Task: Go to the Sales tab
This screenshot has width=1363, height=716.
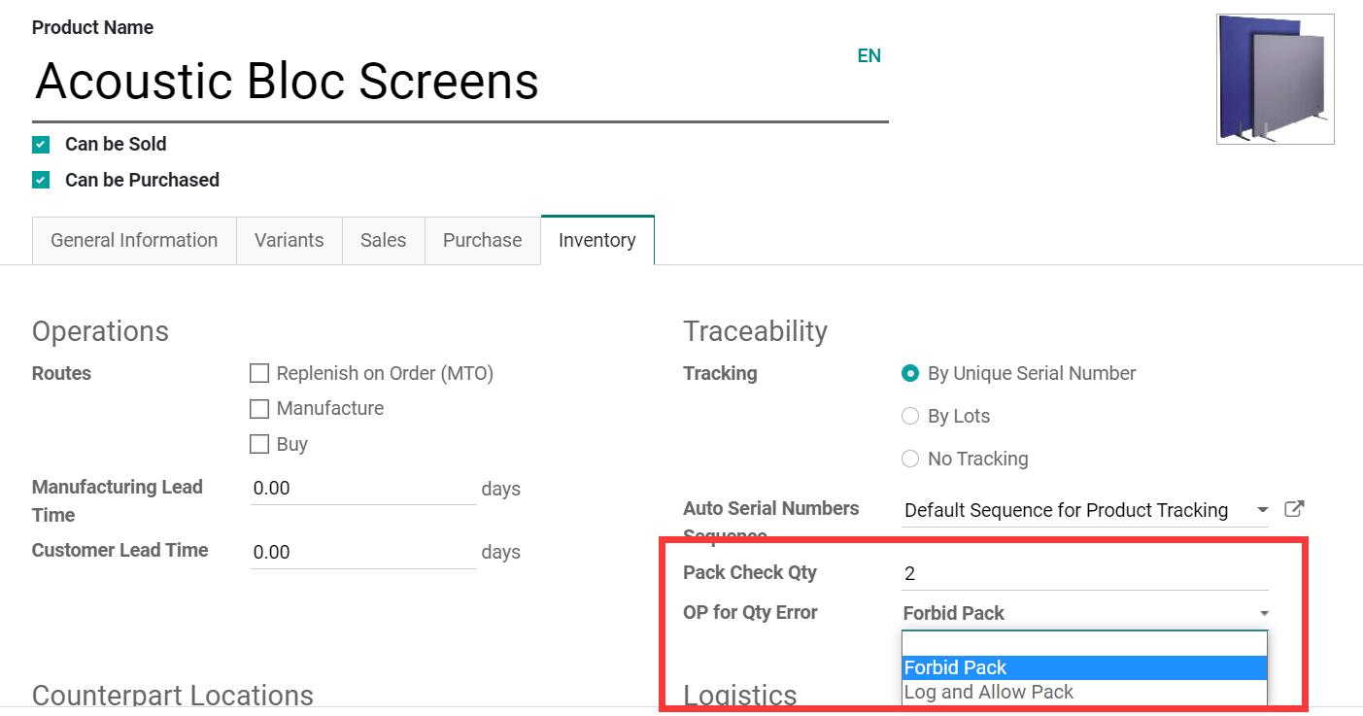Action: pyautogui.click(x=383, y=241)
